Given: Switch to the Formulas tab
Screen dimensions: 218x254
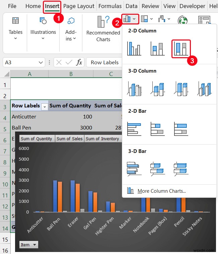Looking at the screenshot, I should pos(110,6).
